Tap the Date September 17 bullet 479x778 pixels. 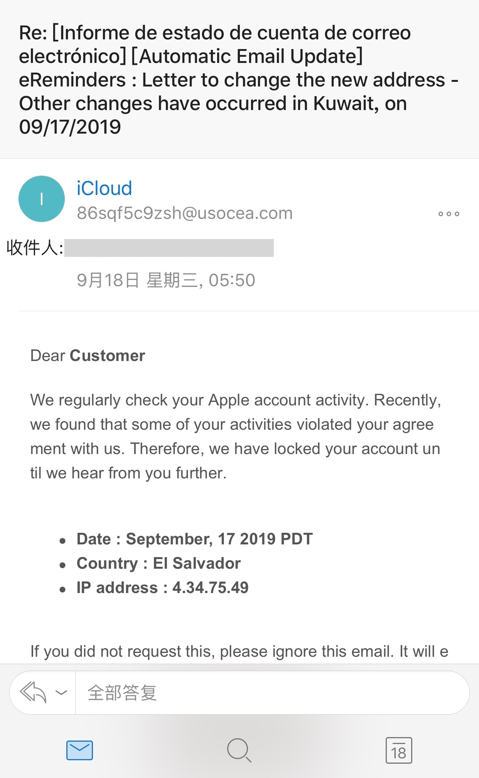coord(194,539)
